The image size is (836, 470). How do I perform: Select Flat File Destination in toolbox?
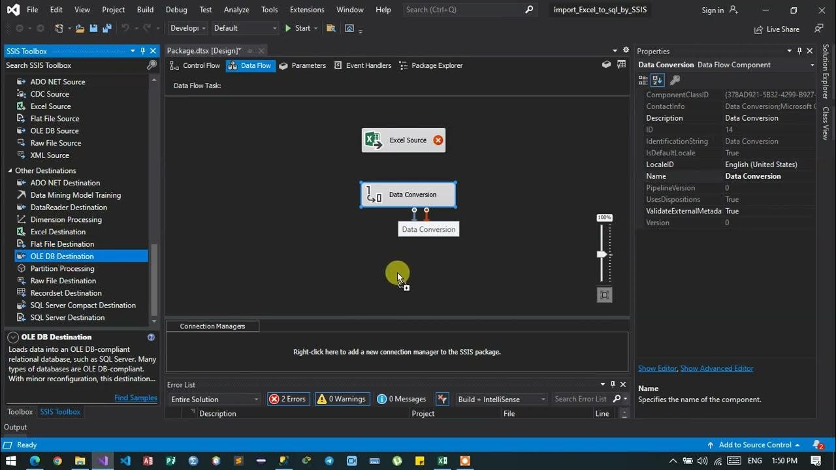(x=62, y=244)
